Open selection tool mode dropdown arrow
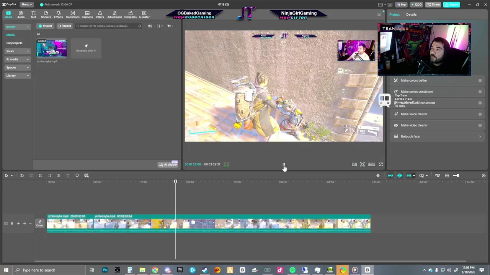Screen dimensions: 490x275 [12, 176]
